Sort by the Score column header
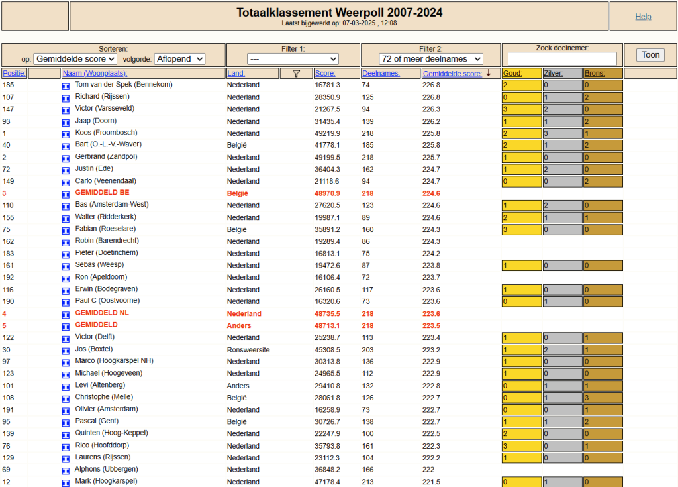The width and height of the screenshot is (678, 487). pyautogui.click(x=325, y=73)
